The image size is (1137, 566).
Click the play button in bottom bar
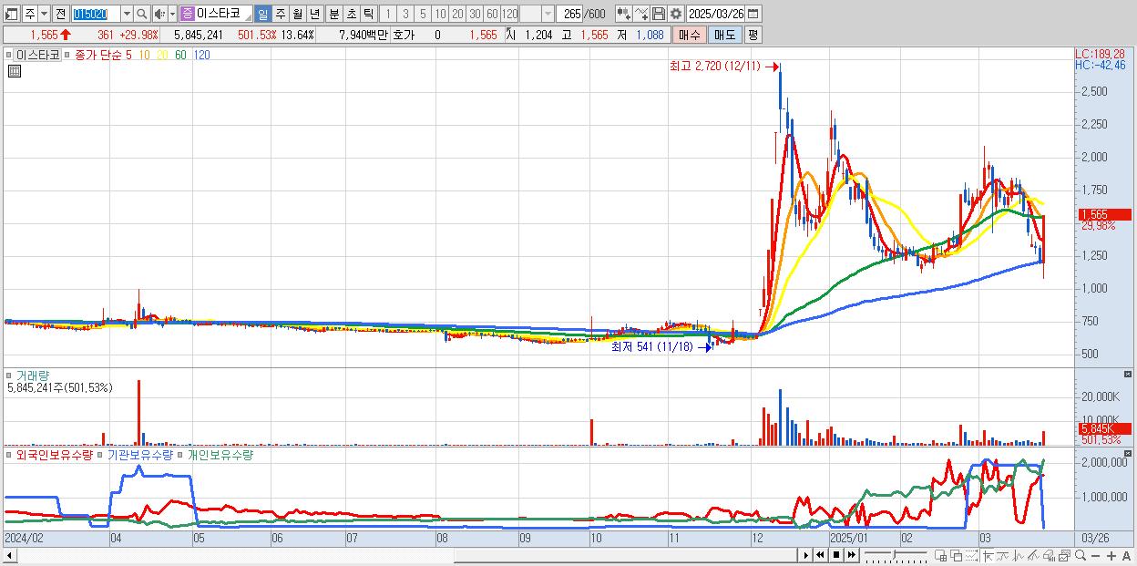[x=806, y=555]
